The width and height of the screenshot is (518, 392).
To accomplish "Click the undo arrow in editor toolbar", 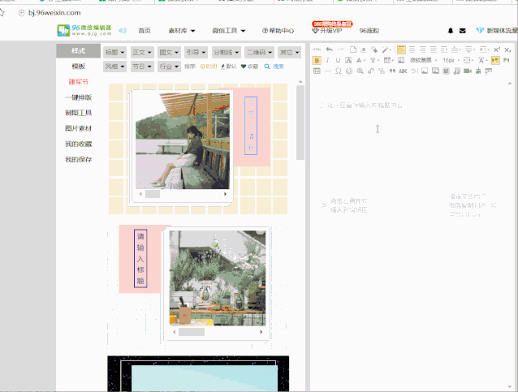I will pyautogui.click(x=330, y=50).
